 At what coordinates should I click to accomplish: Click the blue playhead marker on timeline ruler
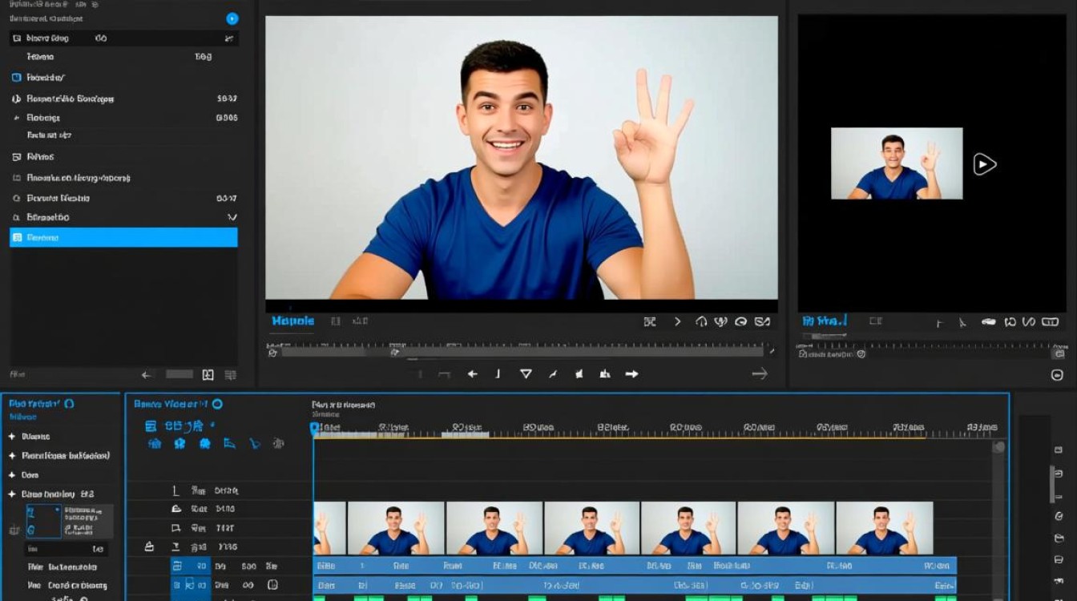(x=315, y=430)
